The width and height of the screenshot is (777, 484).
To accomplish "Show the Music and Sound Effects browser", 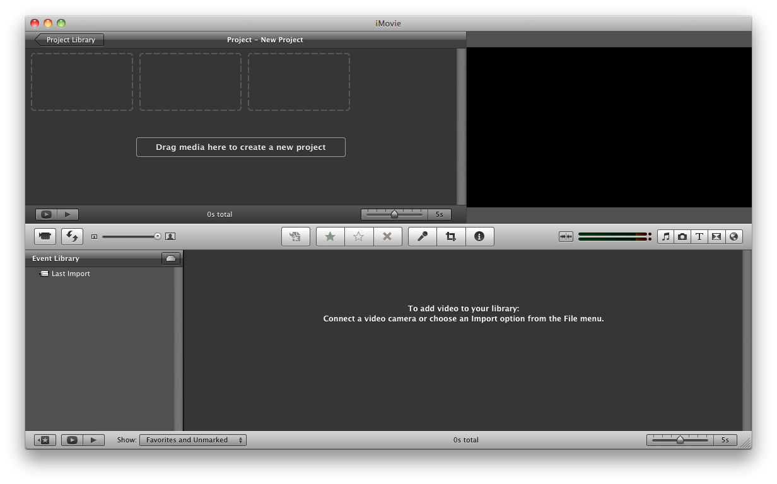I will tap(665, 236).
